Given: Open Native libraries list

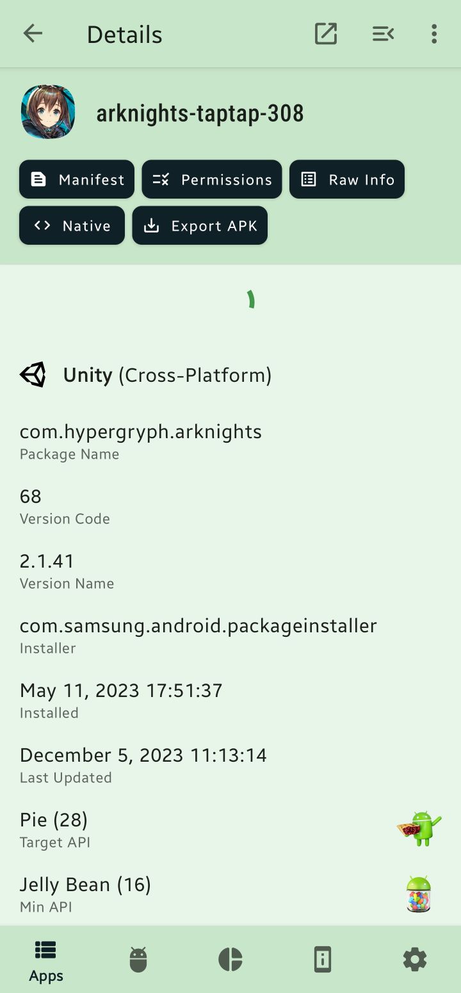Looking at the screenshot, I should (72, 226).
